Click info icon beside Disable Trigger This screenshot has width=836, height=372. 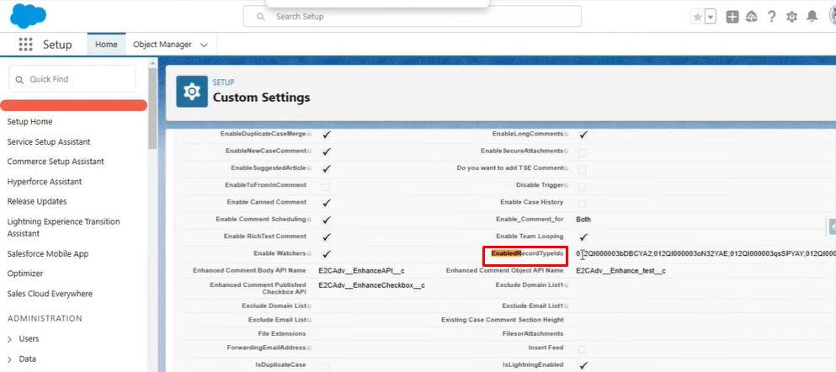pyautogui.click(x=567, y=185)
